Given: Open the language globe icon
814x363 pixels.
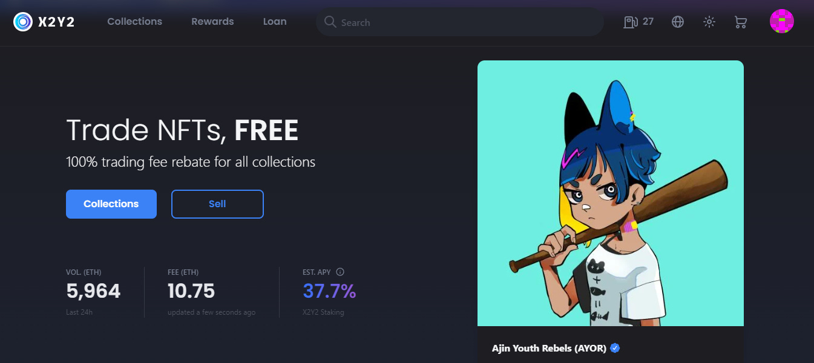Looking at the screenshot, I should pos(678,22).
